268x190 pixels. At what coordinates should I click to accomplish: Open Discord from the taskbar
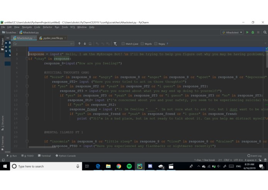tap(150, 166)
